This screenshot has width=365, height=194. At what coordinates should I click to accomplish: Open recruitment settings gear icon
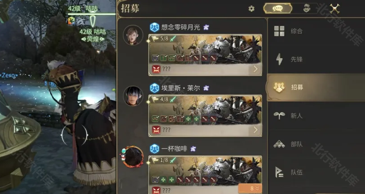point(251,9)
